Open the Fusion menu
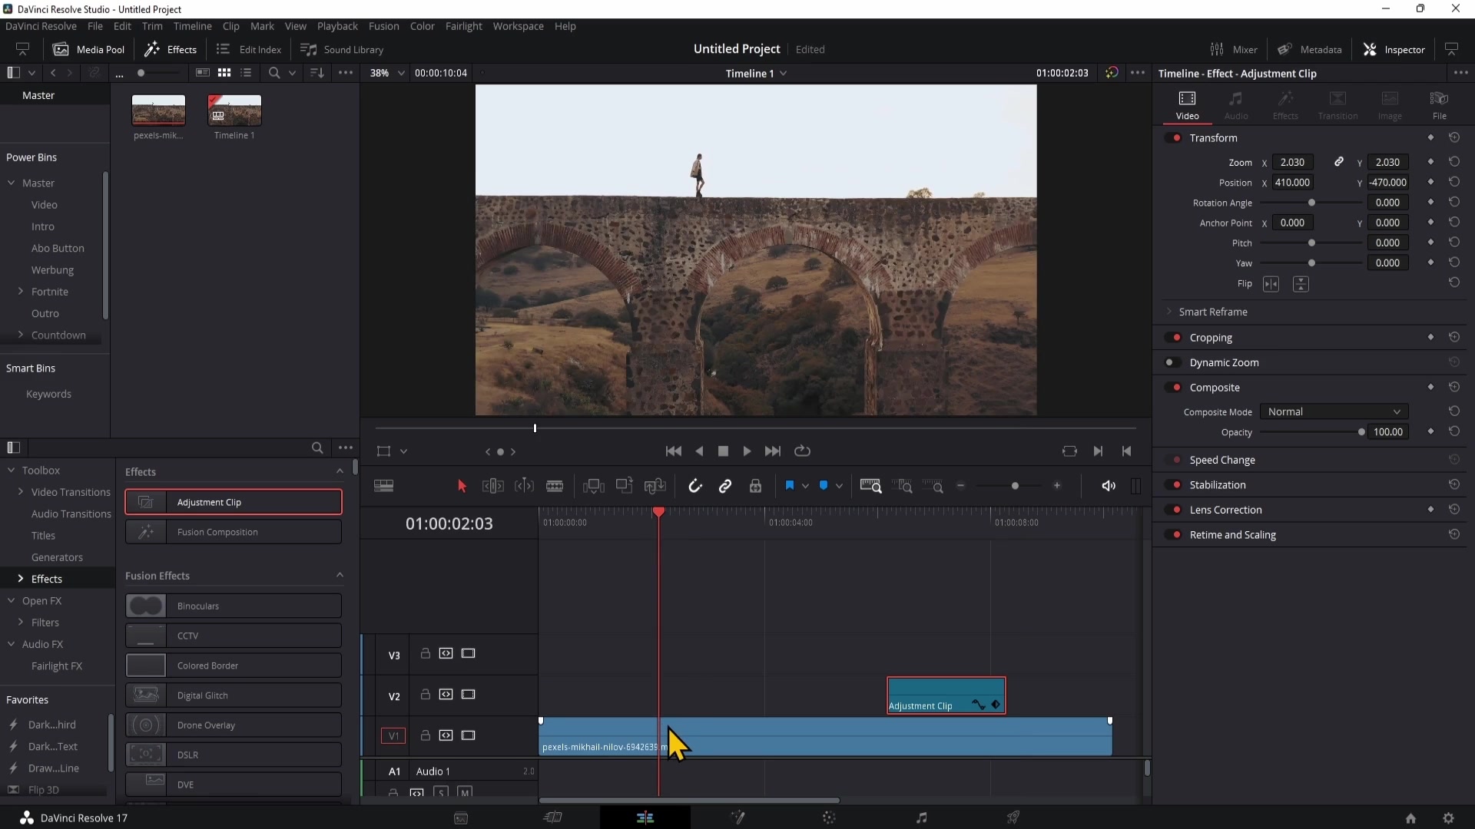 coord(384,25)
